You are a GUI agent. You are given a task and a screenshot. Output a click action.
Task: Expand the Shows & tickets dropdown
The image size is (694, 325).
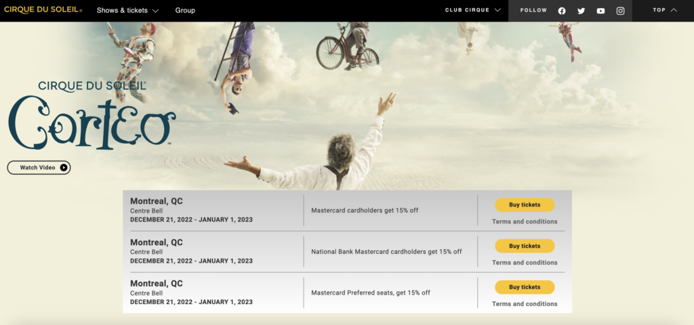tap(127, 11)
